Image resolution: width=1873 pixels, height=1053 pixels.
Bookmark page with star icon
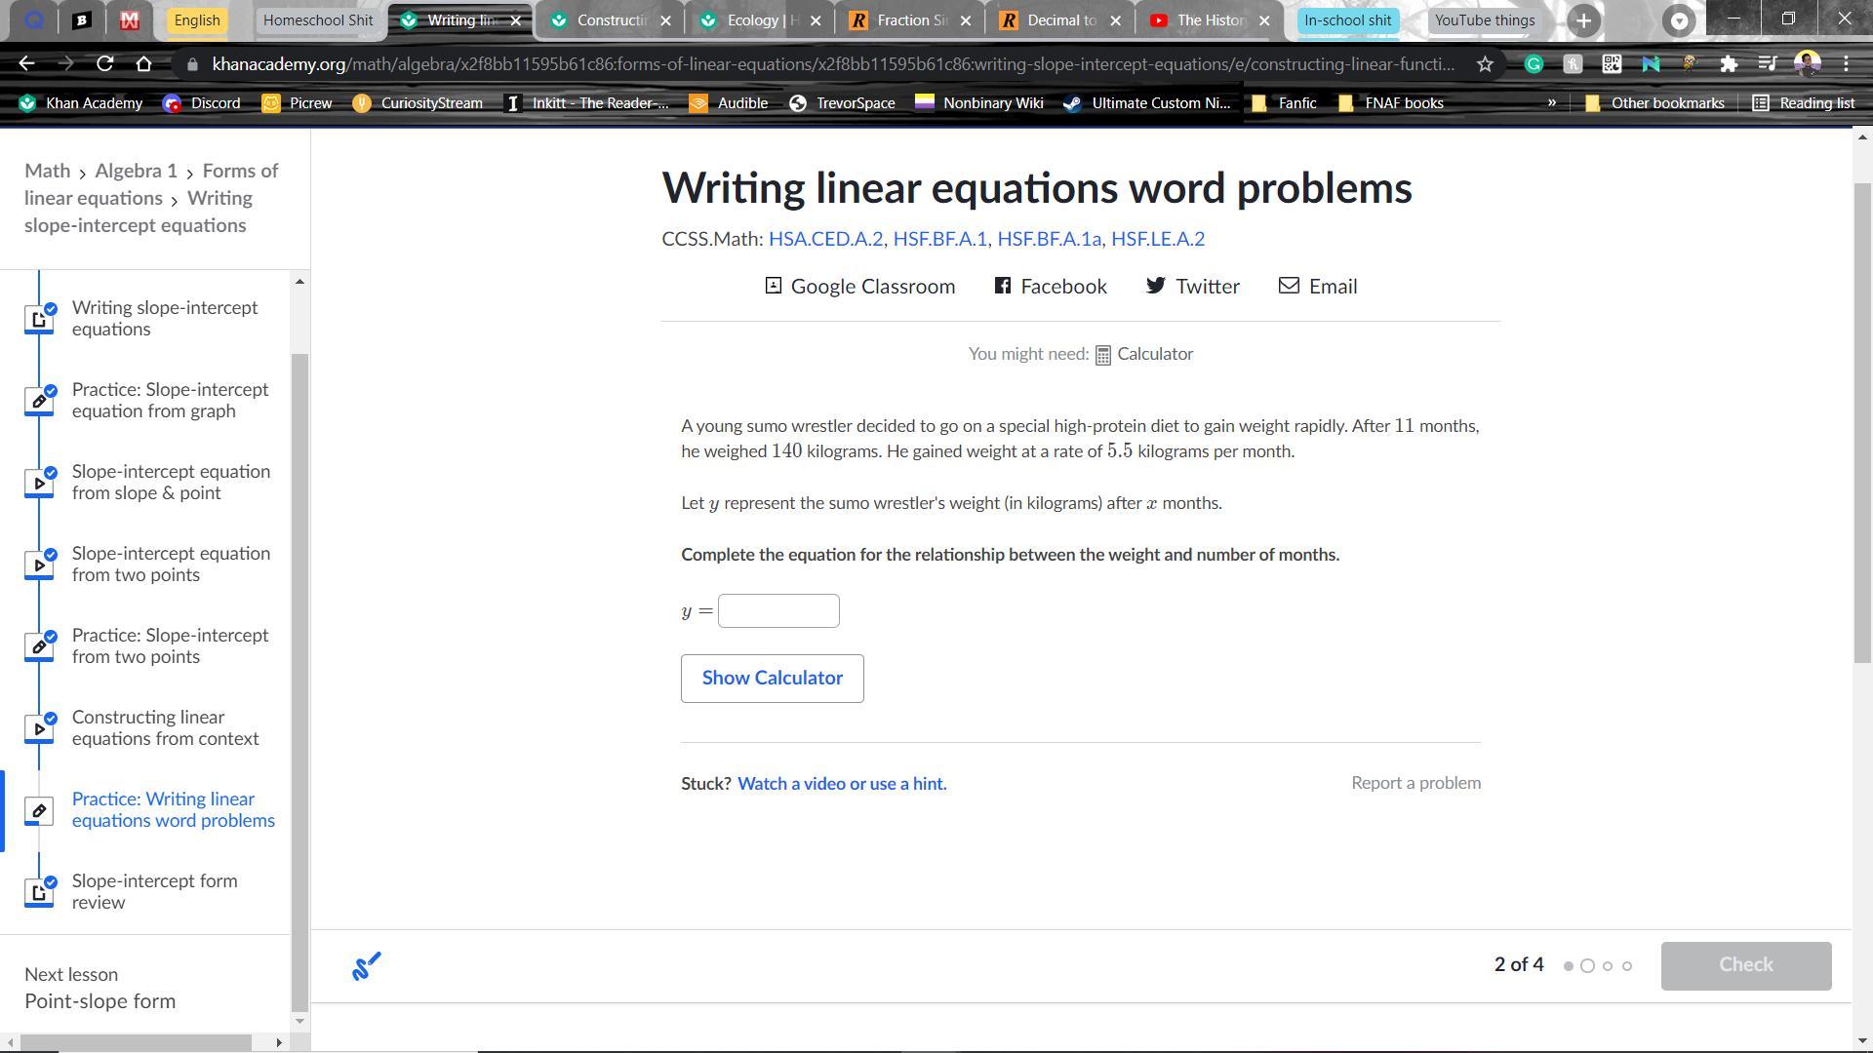click(1485, 64)
